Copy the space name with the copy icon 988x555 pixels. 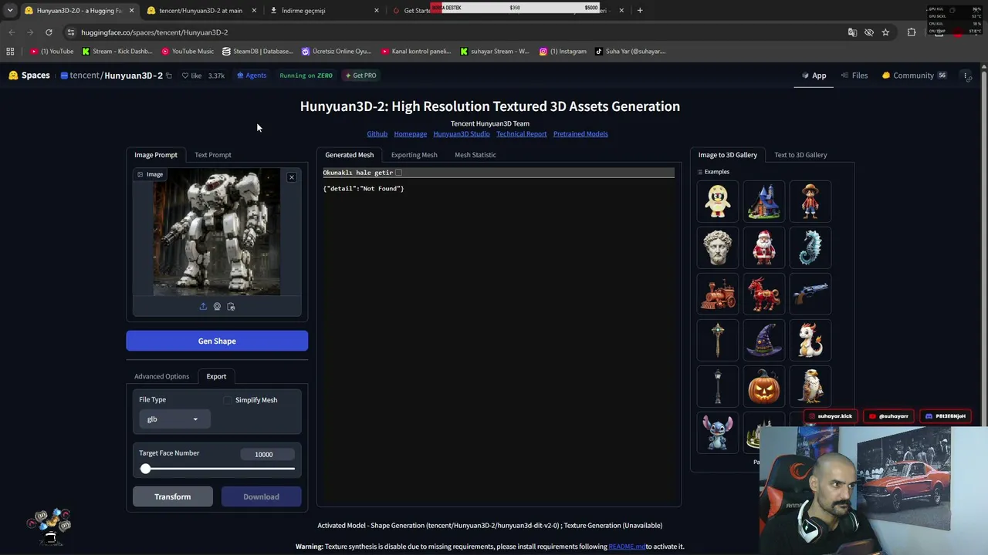click(x=169, y=76)
